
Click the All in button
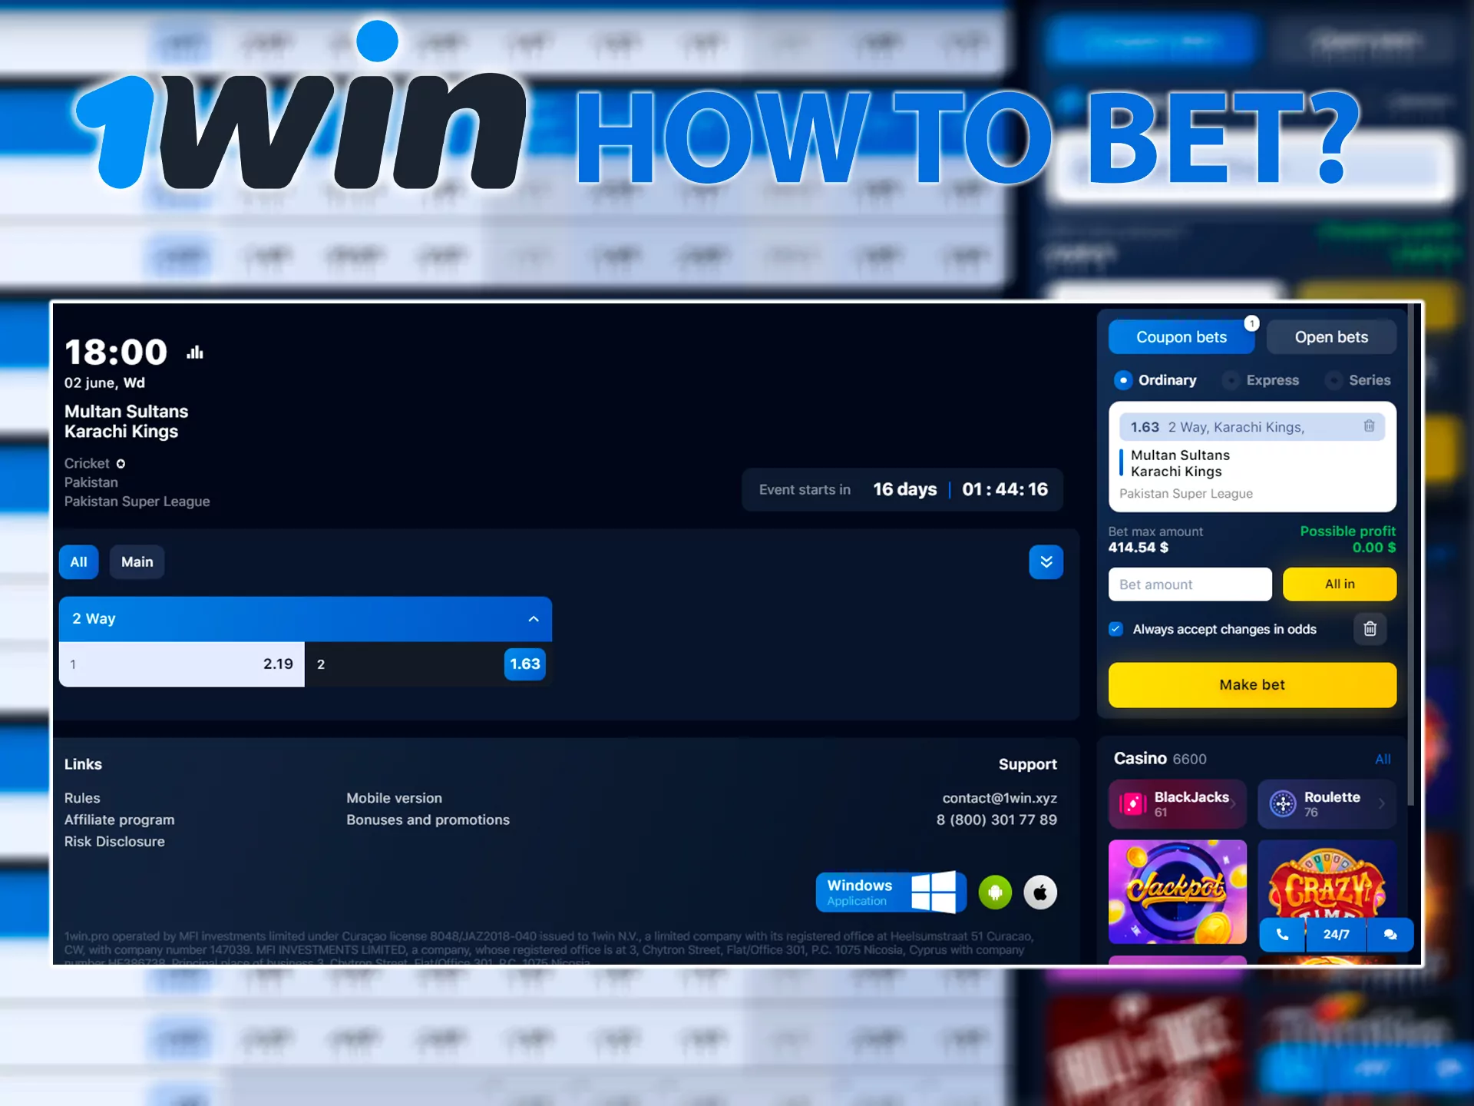1340,584
